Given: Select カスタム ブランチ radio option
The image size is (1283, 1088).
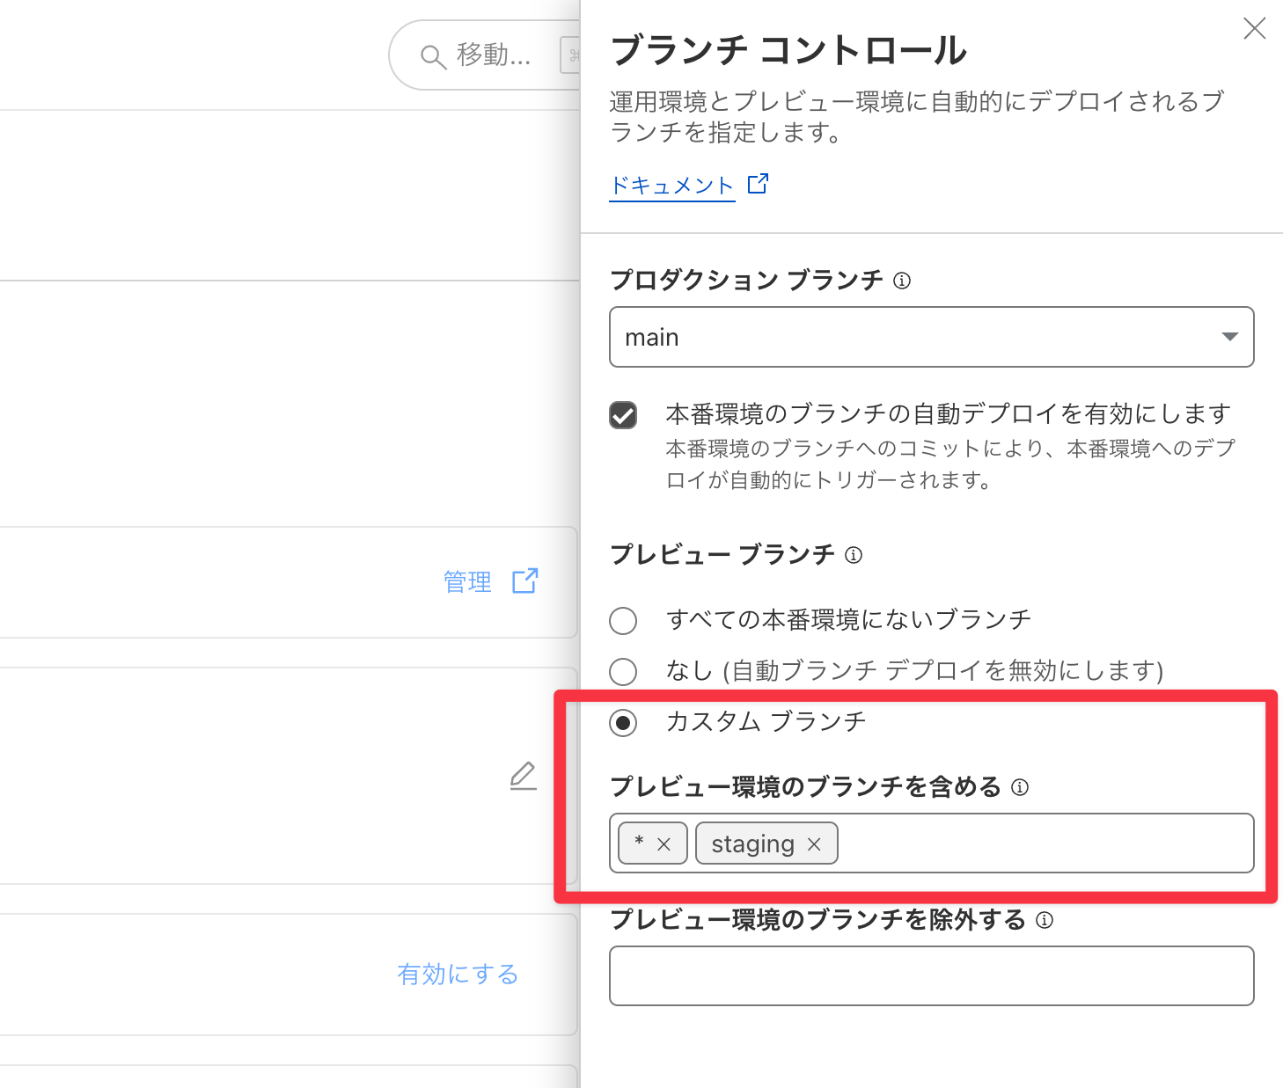Looking at the screenshot, I should pyautogui.click(x=623, y=723).
